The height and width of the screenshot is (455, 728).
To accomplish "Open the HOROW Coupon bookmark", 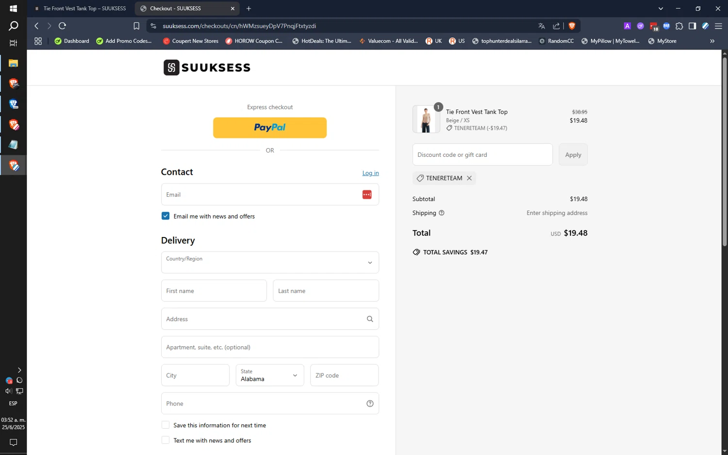I will pyautogui.click(x=254, y=41).
